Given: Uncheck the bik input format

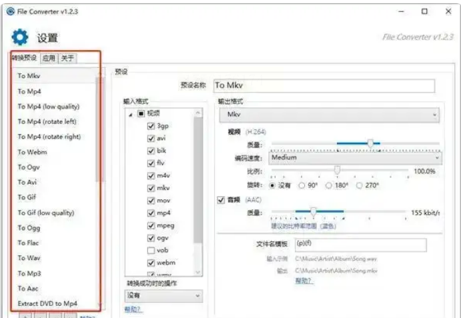Looking at the screenshot, I should click(x=151, y=151).
